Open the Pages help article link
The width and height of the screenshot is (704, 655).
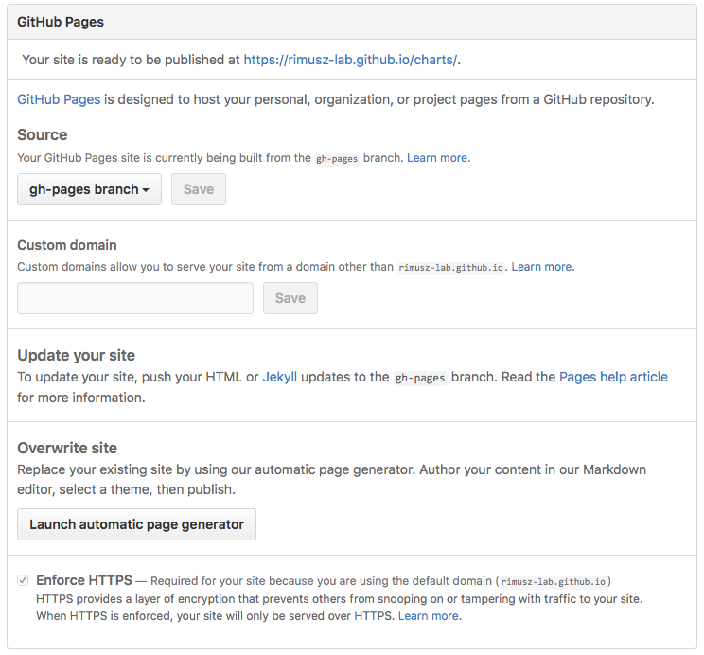click(x=613, y=377)
